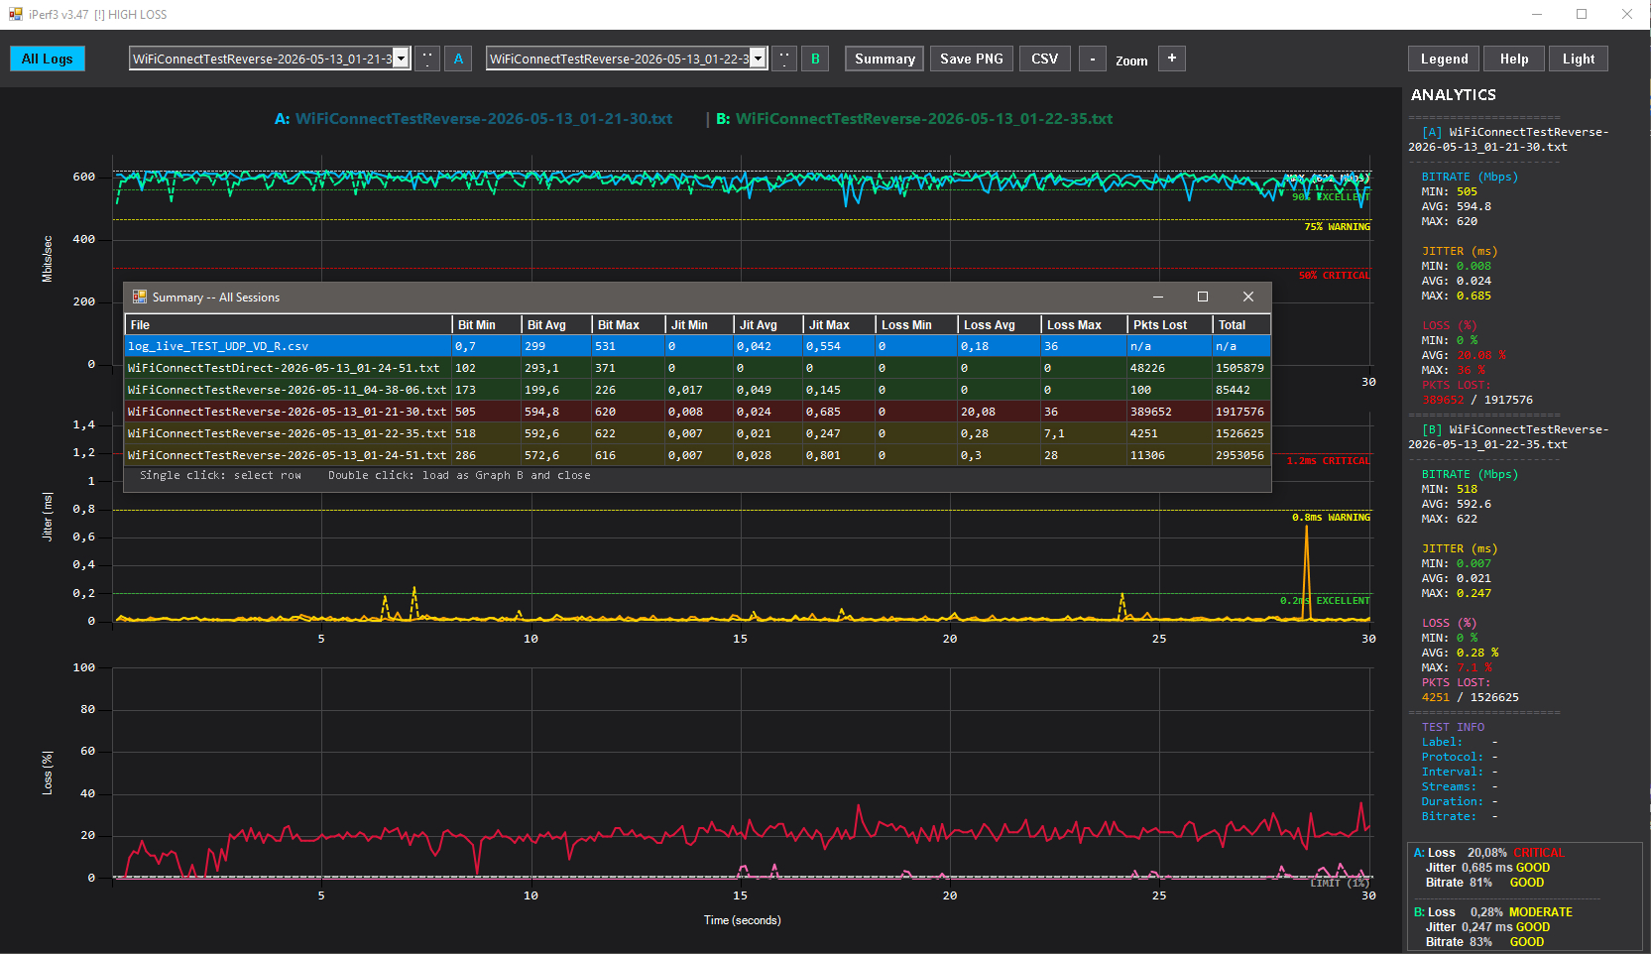The width and height of the screenshot is (1651, 954).
Task: Open Help
Action: coord(1514,59)
